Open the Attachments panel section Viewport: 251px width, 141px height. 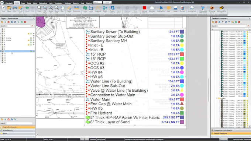(17, 130)
